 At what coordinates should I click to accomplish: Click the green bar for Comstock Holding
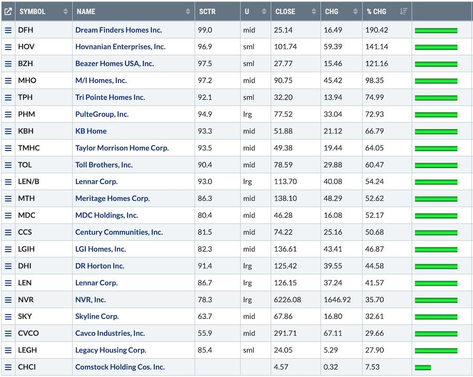click(x=423, y=367)
